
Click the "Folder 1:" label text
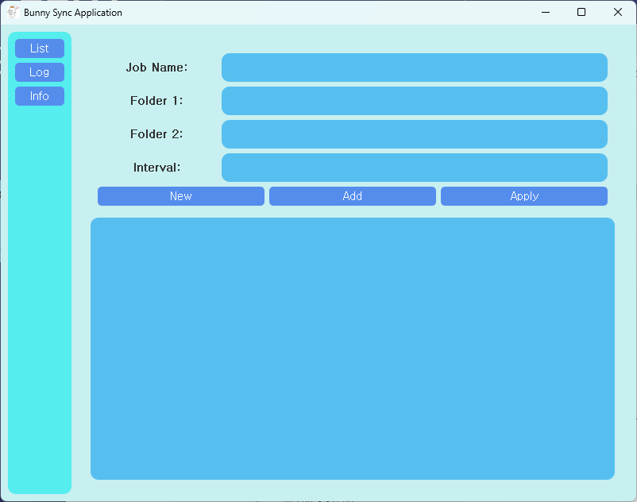click(156, 101)
